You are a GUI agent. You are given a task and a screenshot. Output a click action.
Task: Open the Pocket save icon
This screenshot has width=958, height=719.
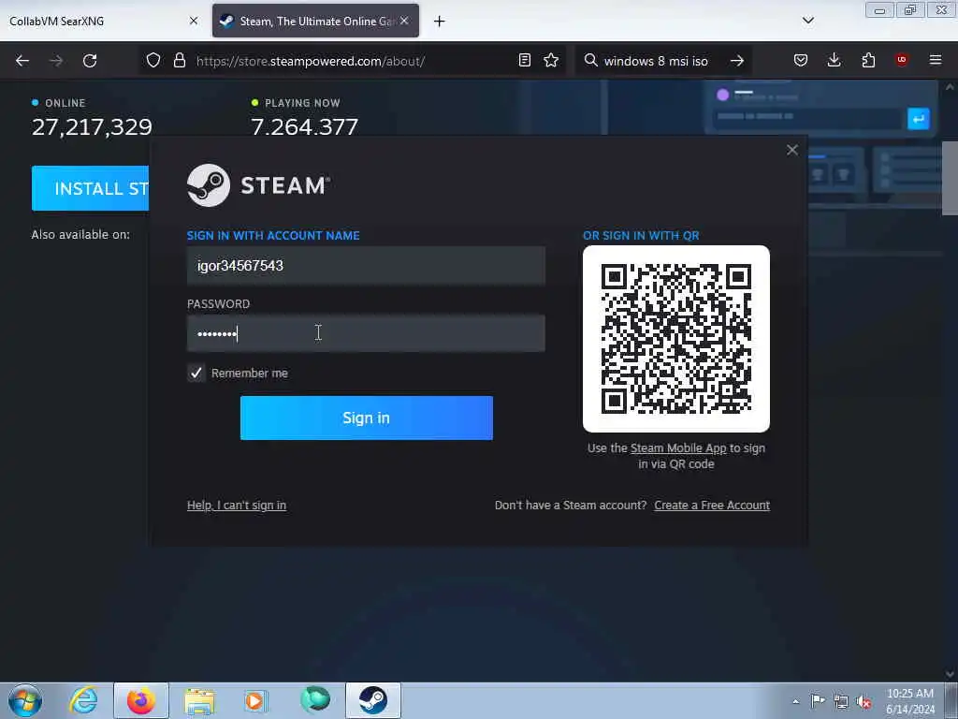click(x=801, y=61)
